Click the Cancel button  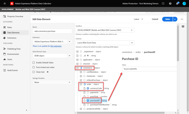[155, 19]
